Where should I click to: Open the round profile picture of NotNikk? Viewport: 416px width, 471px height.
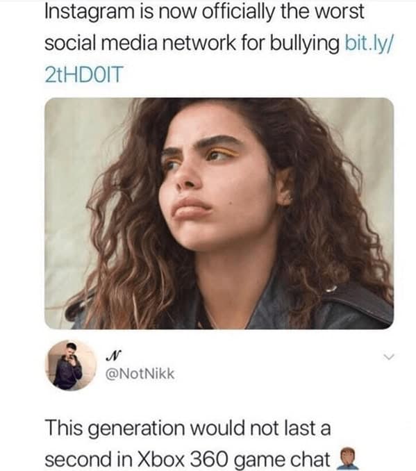[70, 365]
